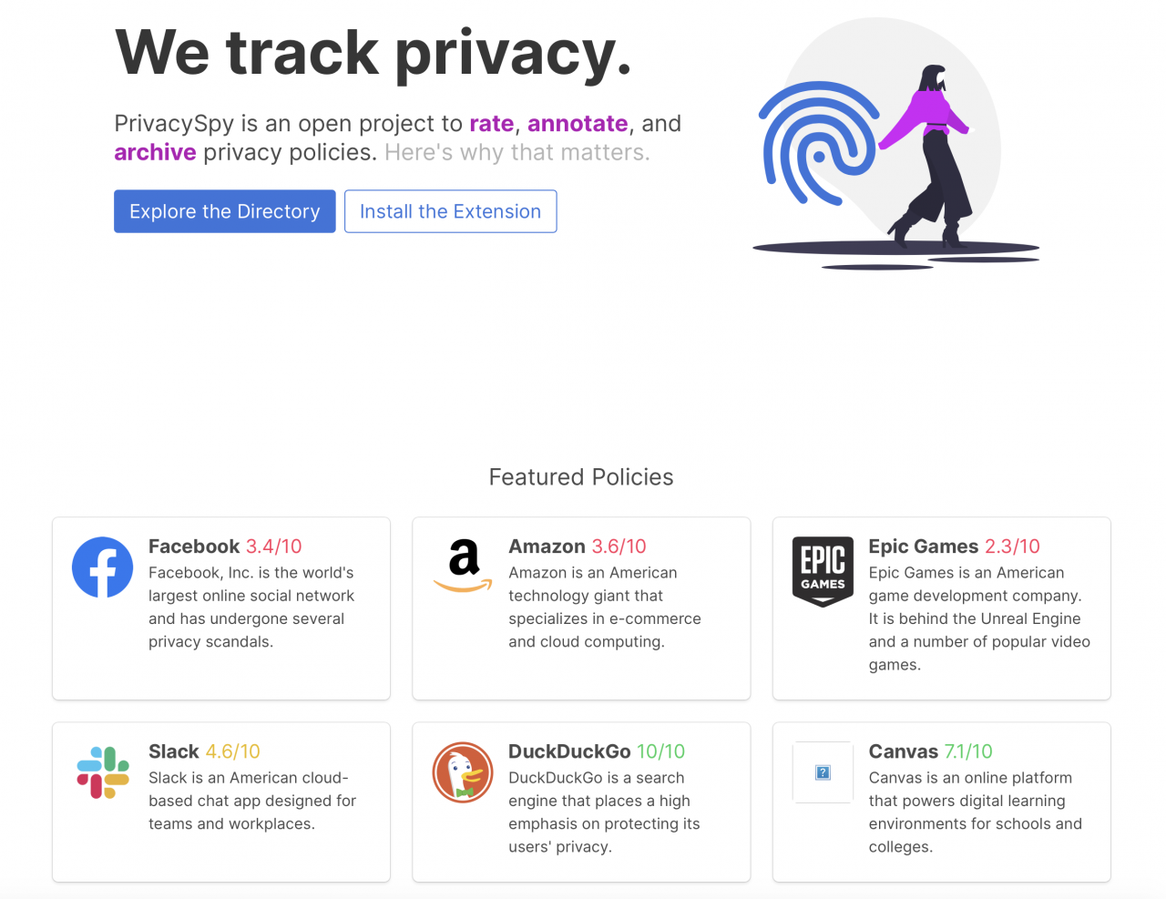Image resolution: width=1166 pixels, height=899 pixels.
Task: Open the purple 'annotate' link
Action: (x=578, y=124)
